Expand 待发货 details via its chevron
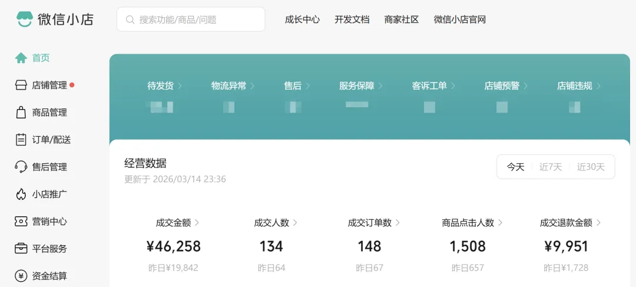 (180, 86)
